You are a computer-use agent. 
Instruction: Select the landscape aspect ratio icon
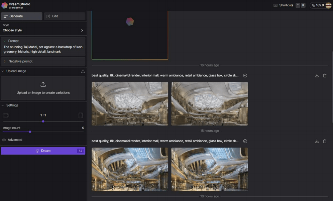tap(6, 115)
